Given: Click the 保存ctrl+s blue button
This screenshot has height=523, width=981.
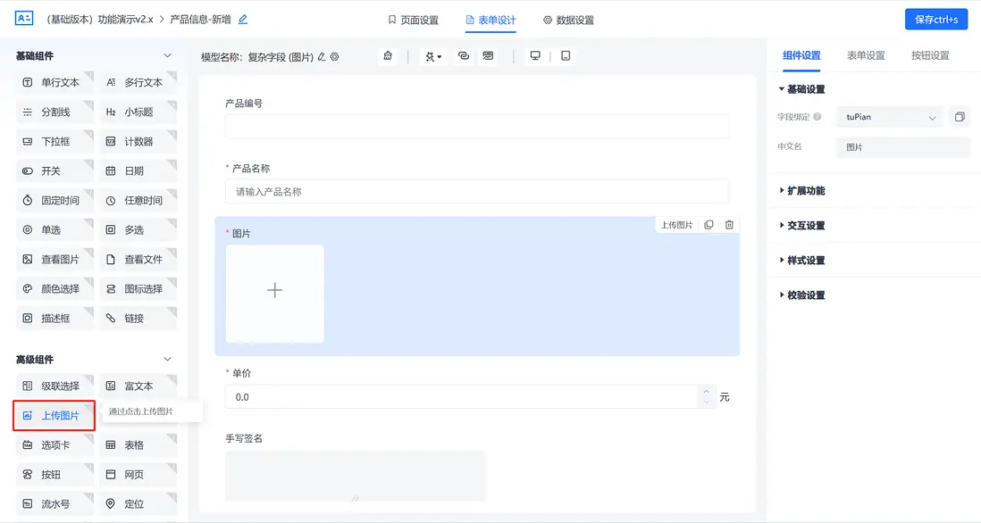Looking at the screenshot, I should point(935,19).
